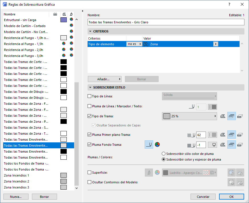
Task: Click red swatch of Zona Incendios 1
Action: (64, 175)
